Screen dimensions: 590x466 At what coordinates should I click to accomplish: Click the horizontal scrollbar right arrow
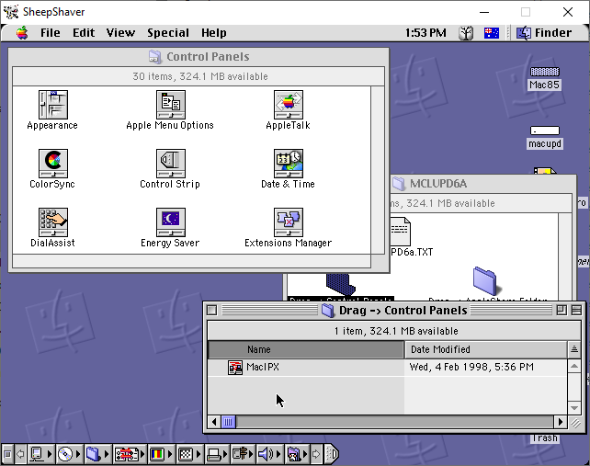tap(561, 422)
